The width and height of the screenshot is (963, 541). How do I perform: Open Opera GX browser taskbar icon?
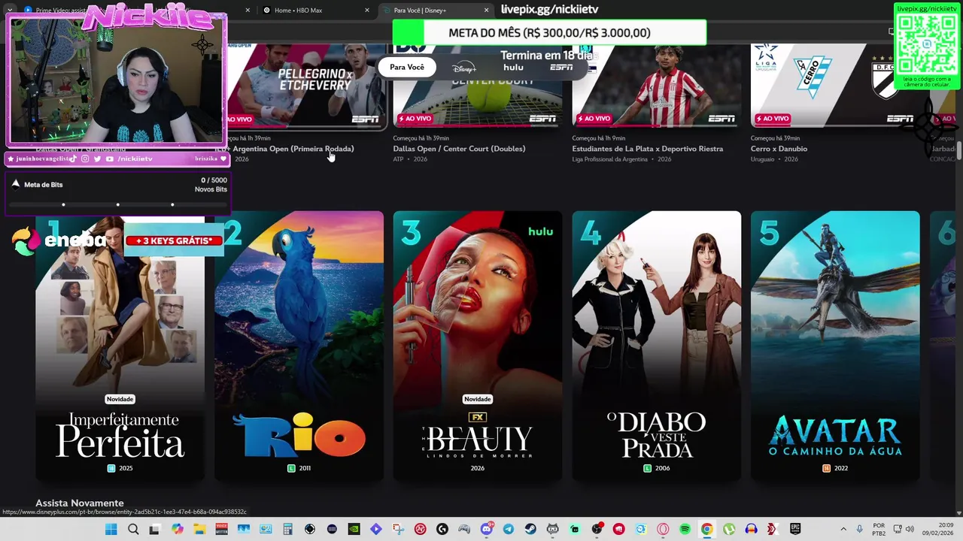coord(663,529)
